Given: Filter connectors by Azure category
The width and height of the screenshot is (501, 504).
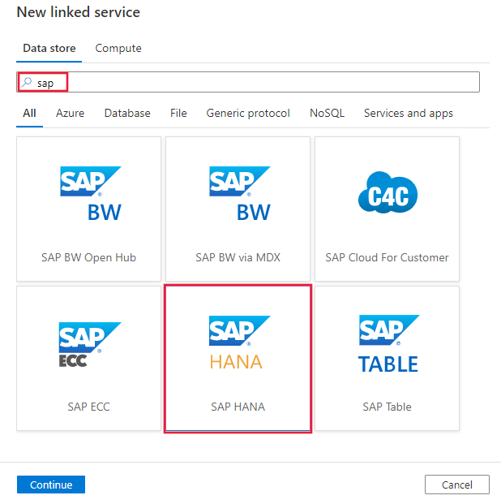Looking at the screenshot, I should pyautogui.click(x=70, y=114).
